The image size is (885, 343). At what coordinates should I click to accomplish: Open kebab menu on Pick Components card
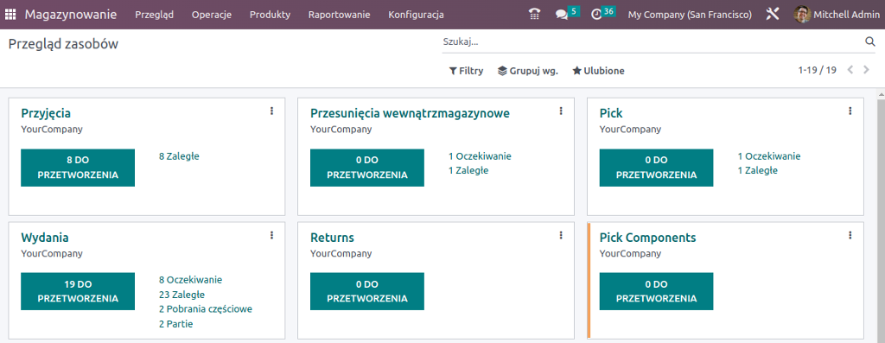point(850,235)
